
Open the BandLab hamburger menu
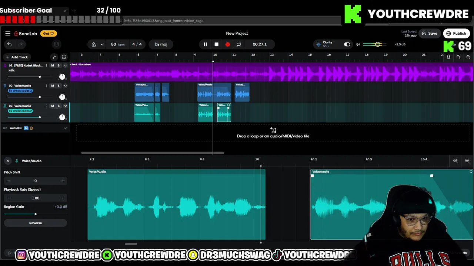click(x=8, y=33)
